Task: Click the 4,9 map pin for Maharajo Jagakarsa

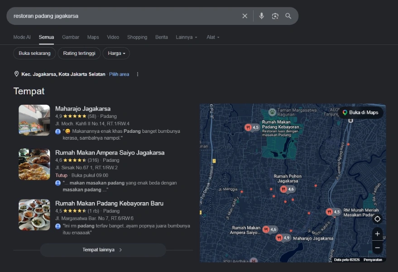Action: (283, 238)
